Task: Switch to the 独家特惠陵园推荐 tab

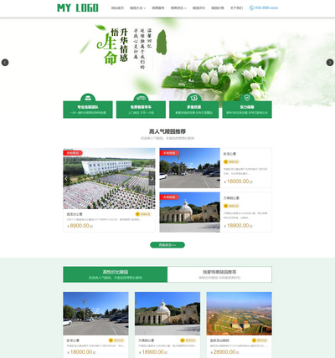Action: (x=219, y=274)
